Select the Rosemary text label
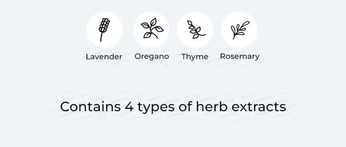Image resolution: width=346 pixels, height=147 pixels. (240, 57)
